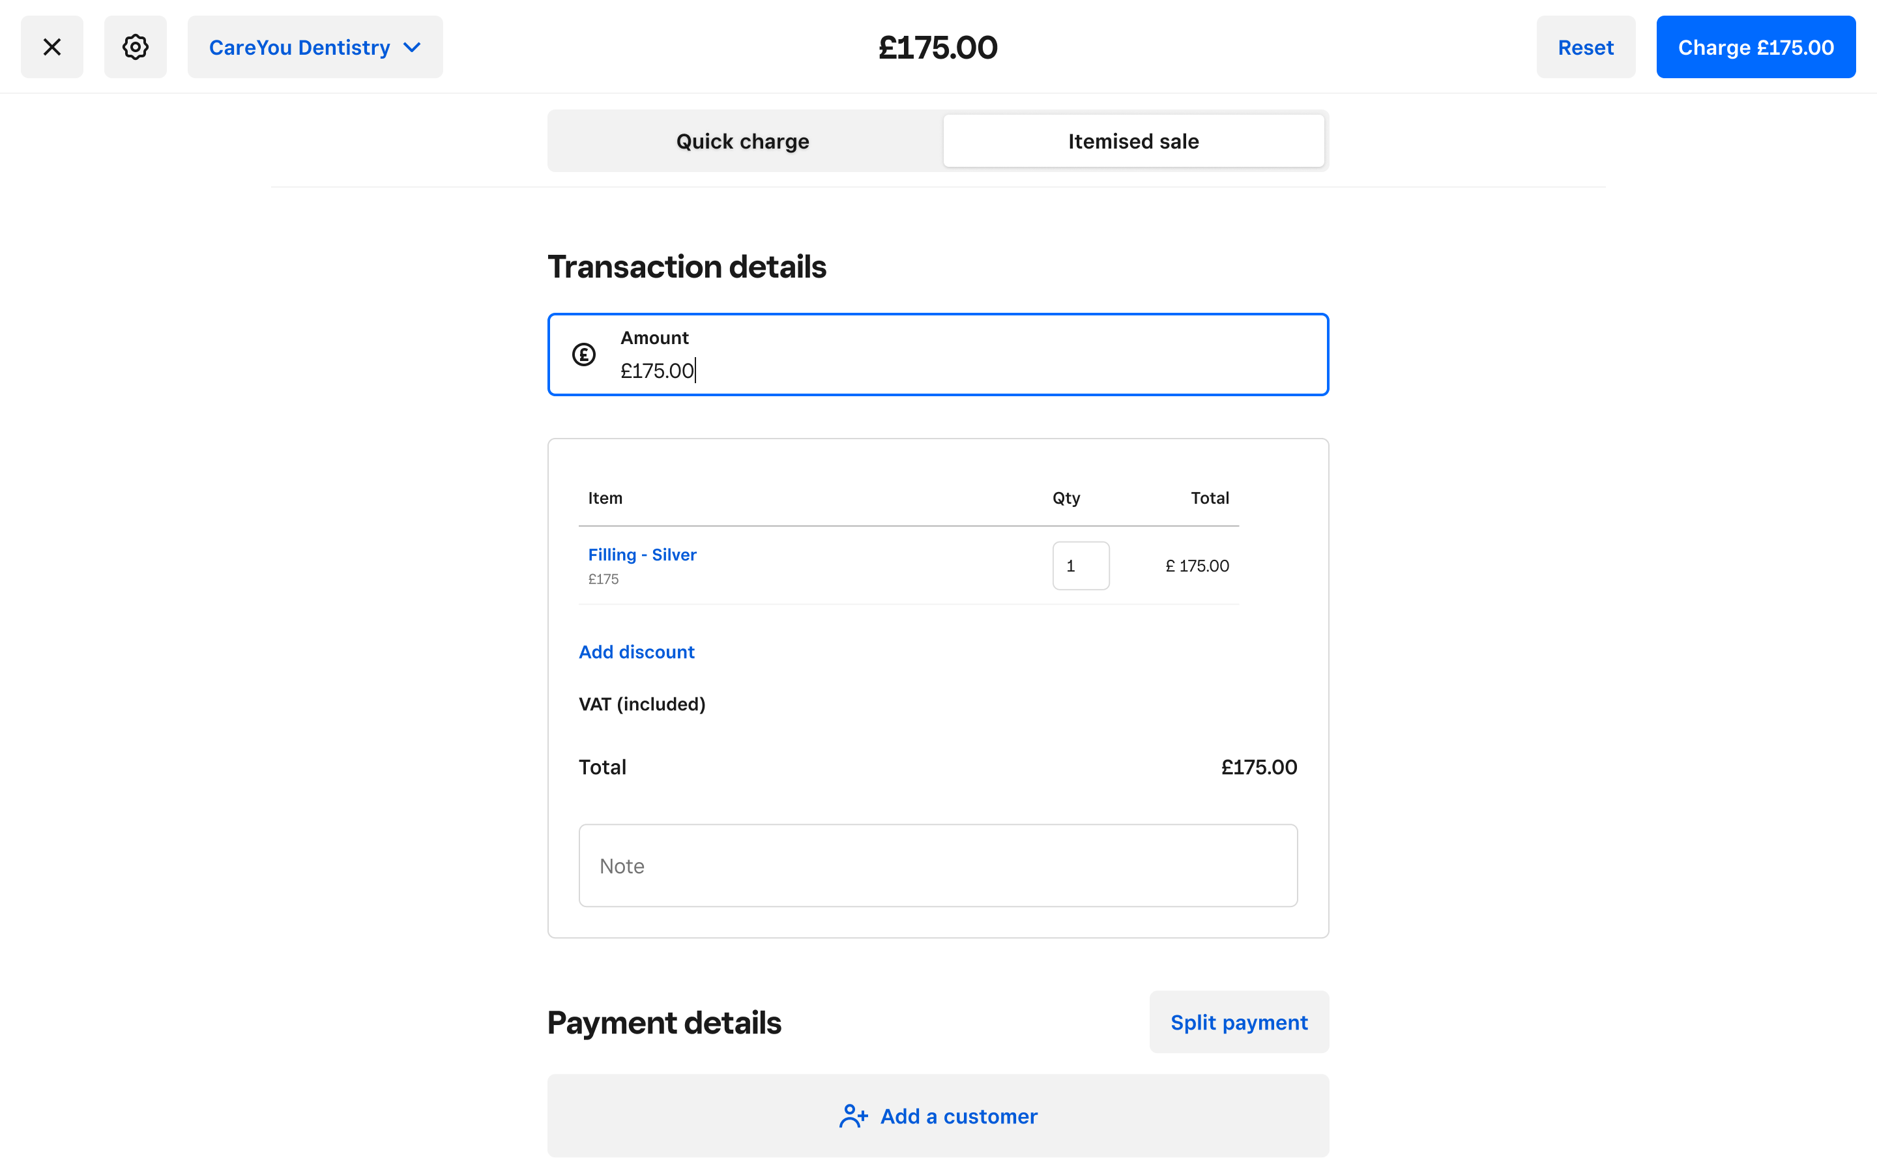The width and height of the screenshot is (1877, 1173).
Task: Select the Itemised sale tab
Action: pos(1133,140)
